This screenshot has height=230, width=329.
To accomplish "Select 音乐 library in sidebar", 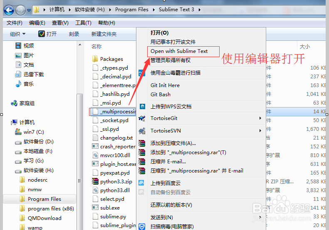I will click(25, 84).
